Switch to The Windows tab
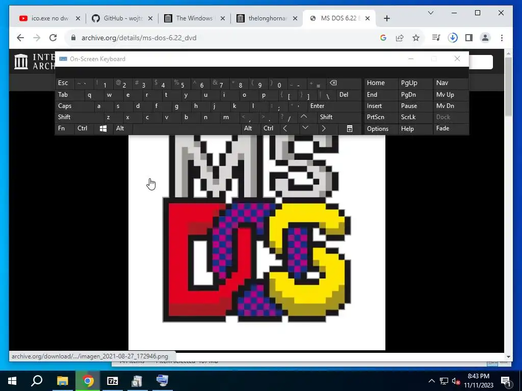Image resolution: width=522 pixels, height=391 pixels. (195, 18)
